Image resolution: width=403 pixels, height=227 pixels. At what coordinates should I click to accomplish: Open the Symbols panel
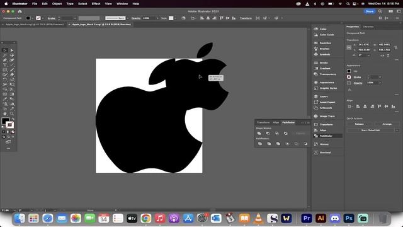(x=322, y=54)
